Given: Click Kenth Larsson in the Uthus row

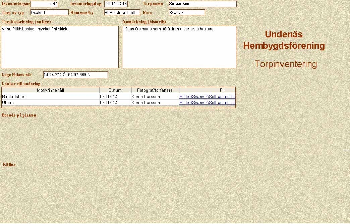Looking at the screenshot, I should (x=155, y=102).
